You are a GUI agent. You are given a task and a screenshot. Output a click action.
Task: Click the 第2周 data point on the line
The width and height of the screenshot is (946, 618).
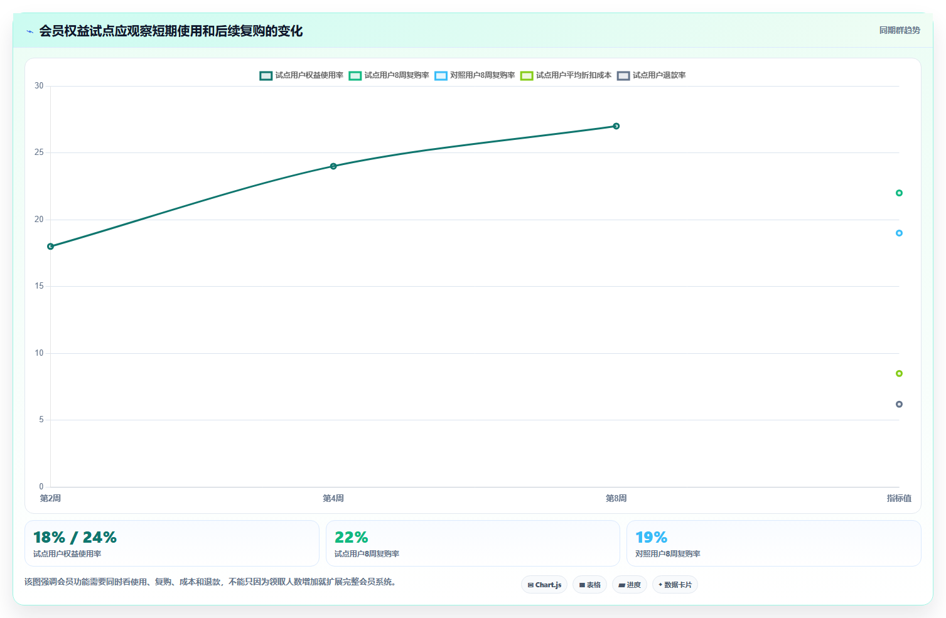(51, 247)
